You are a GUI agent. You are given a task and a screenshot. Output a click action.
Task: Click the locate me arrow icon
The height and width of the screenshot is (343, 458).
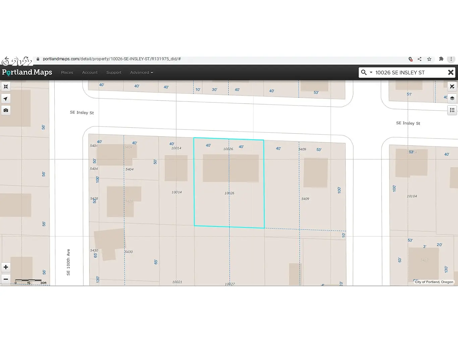6,99
